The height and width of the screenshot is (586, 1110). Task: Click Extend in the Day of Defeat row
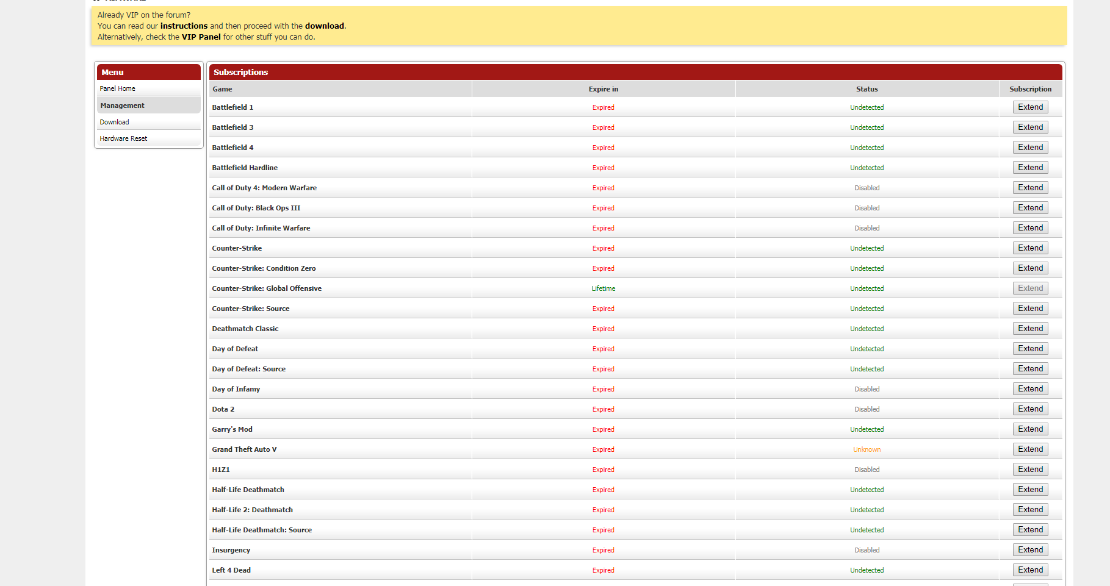click(x=1031, y=349)
